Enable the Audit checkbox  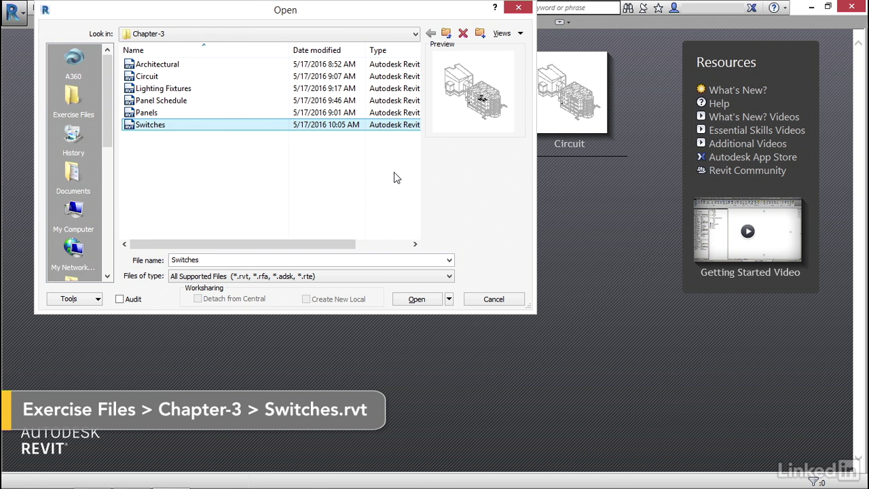[x=119, y=299]
